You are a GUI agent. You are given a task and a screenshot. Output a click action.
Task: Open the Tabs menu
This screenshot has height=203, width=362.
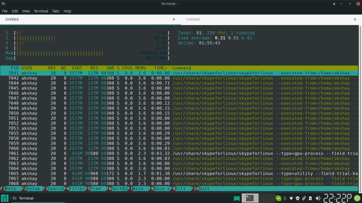coord(56,11)
